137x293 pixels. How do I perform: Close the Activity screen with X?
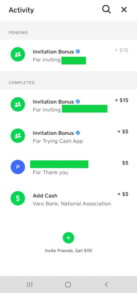(124, 9)
